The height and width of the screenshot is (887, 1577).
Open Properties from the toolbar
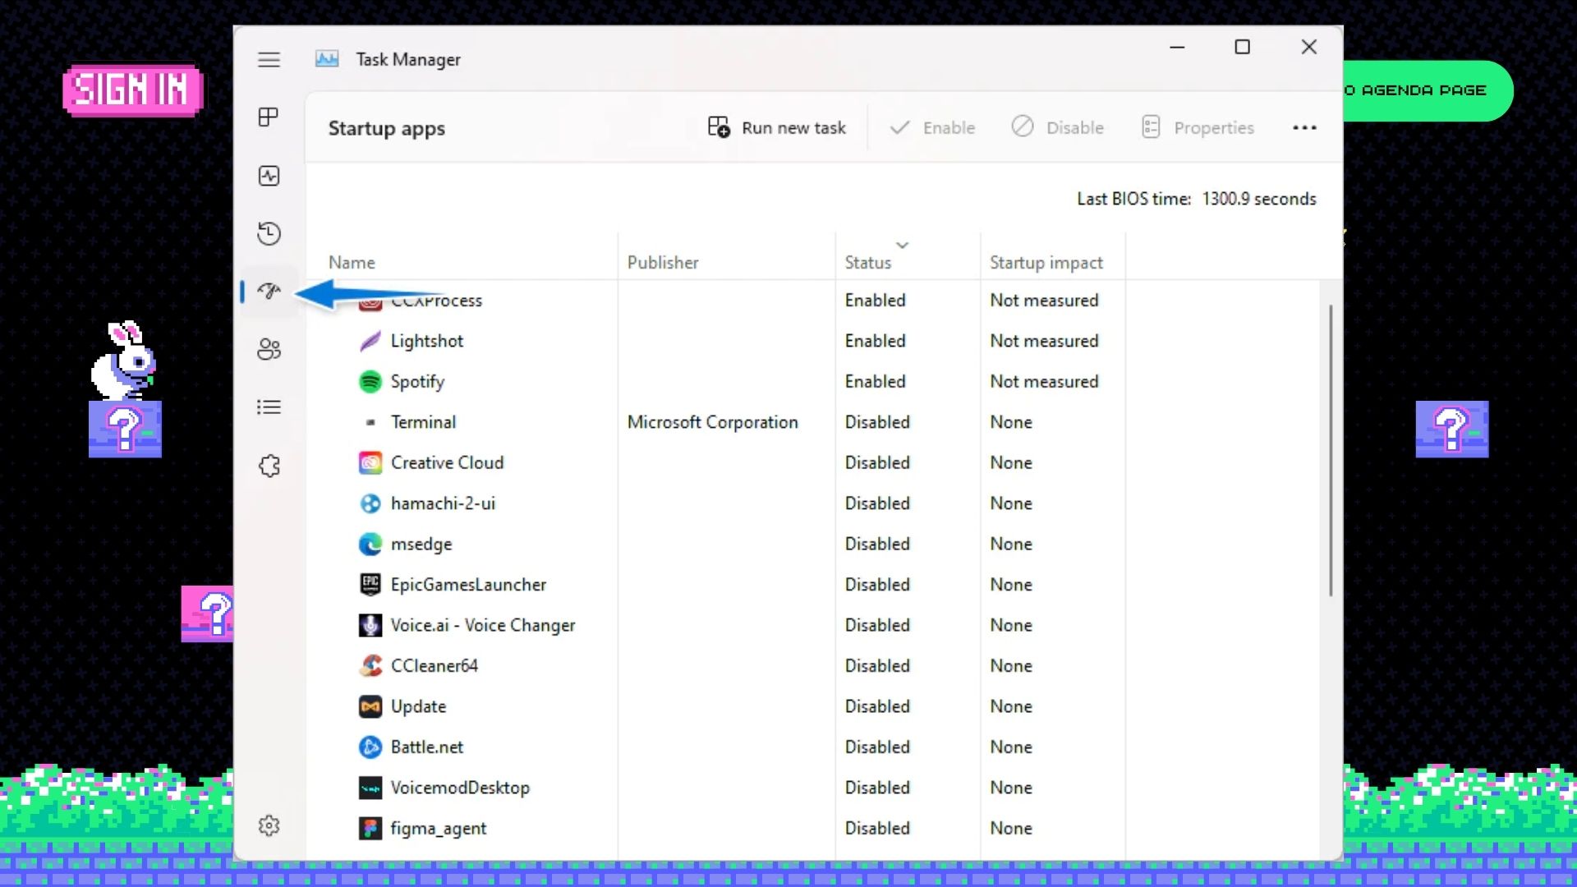pyautogui.click(x=1198, y=127)
